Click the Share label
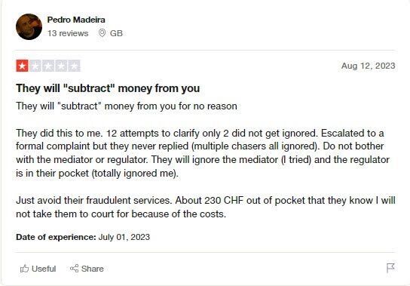Screen dimensions: 410x286 click(x=92, y=269)
